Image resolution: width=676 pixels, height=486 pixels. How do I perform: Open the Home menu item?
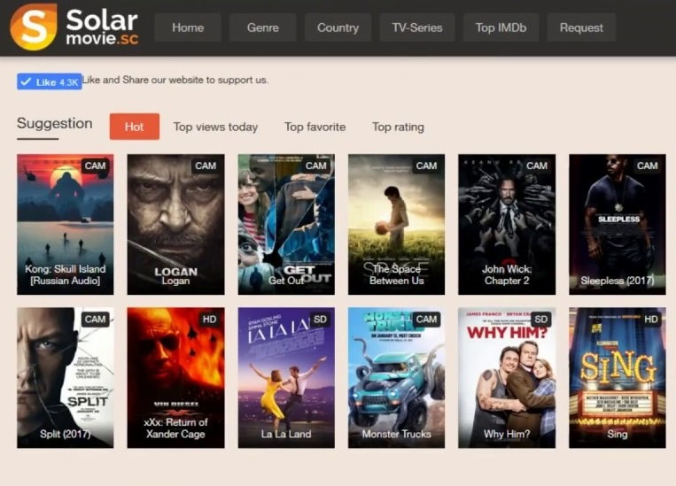tap(188, 27)
